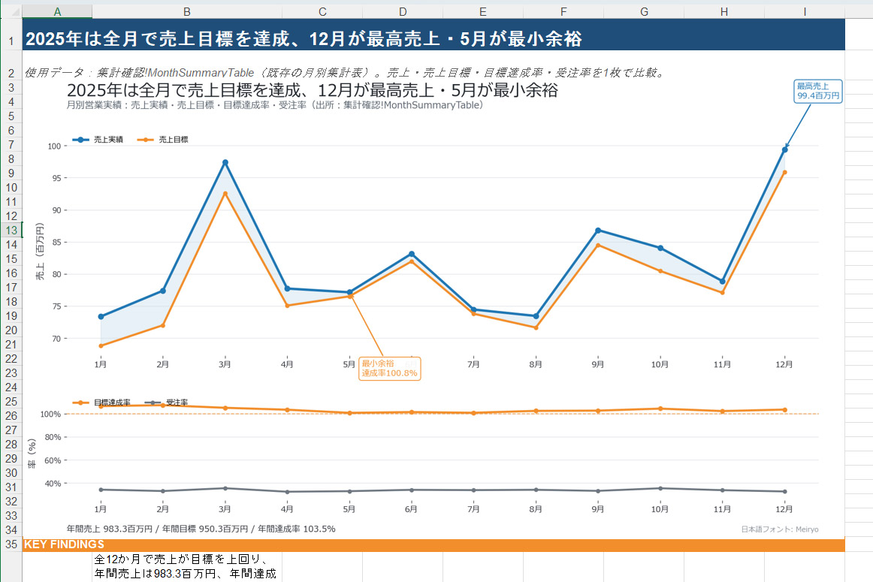The height and width of the screenshot is (582, 873).
Task: Click the findings text cell starting 全12か月
Action: click(187, 567)
